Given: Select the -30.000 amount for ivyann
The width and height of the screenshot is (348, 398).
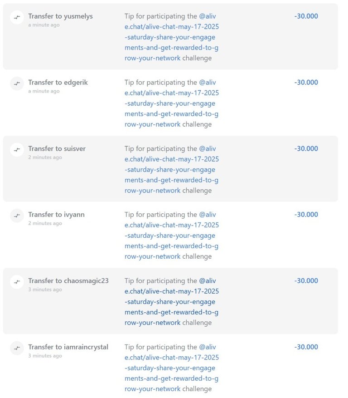Looking at the screenshot, I should tap(306, 215).
